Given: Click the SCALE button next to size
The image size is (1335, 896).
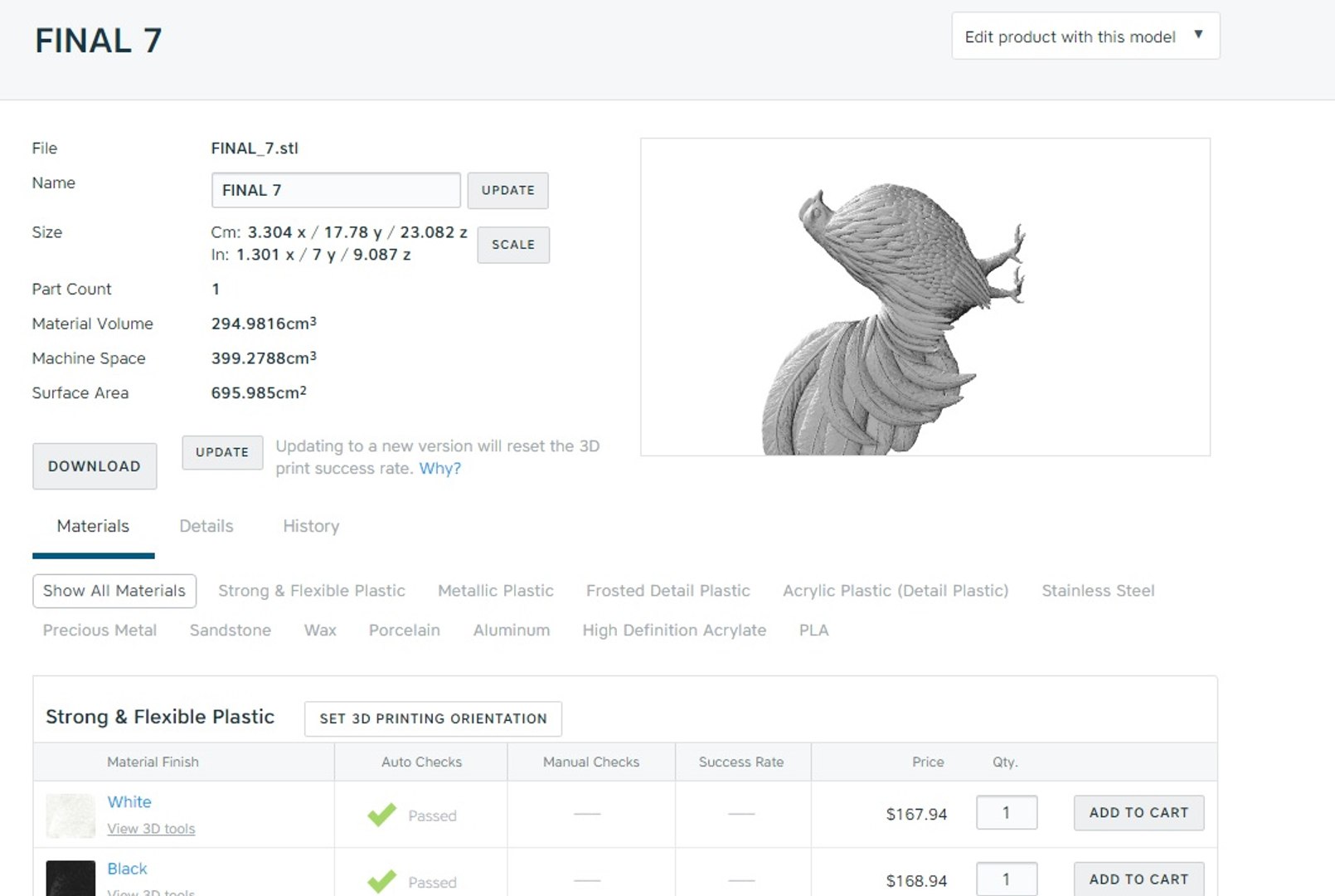Looking at the screenshot, I should pos(513,245).
